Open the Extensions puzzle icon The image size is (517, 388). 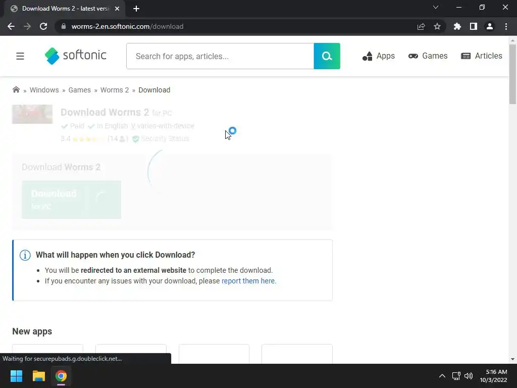(457, 26)
